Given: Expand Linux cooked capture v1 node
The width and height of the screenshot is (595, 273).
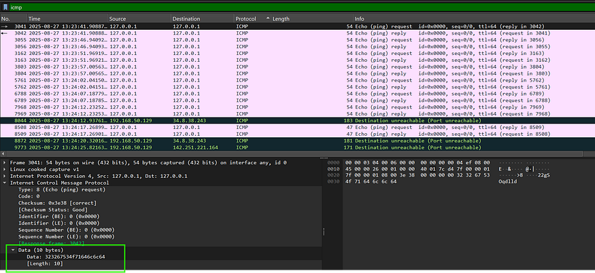Looking at the screenshot, I should click(5, 170).
